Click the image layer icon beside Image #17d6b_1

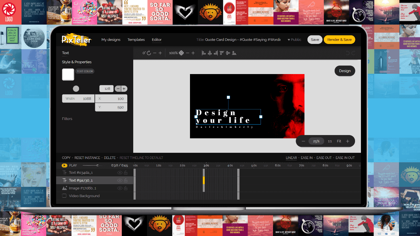pyautogui.click(x=64, y=188)
